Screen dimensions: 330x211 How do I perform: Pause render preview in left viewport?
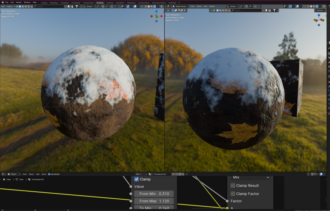click(x=162, y=6)
